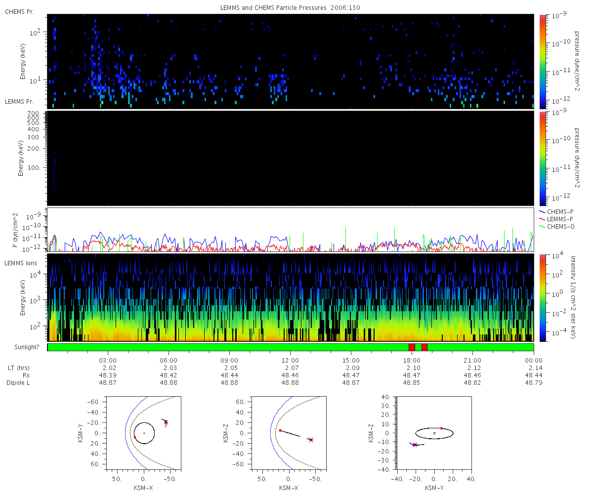Select the 06:00 time axis label

169,360
